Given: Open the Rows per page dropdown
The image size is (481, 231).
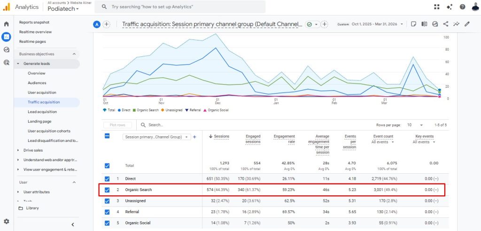Looking at the screenshot, I should tap(414, 125).
